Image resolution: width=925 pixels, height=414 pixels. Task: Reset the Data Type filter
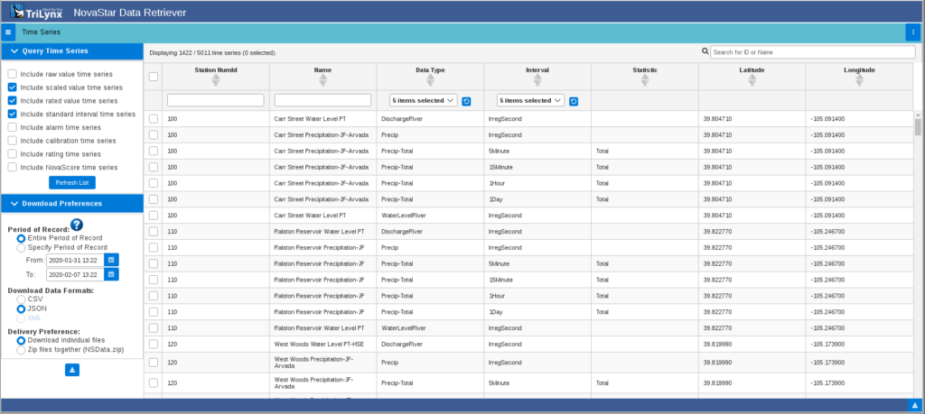466,101
